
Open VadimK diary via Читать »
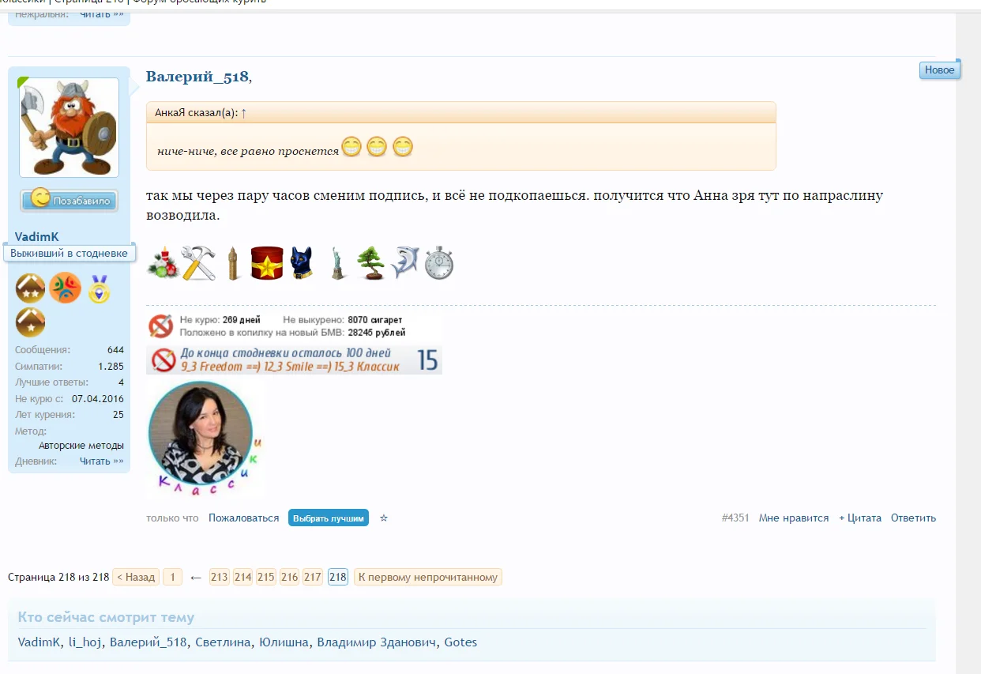(102, 461)
